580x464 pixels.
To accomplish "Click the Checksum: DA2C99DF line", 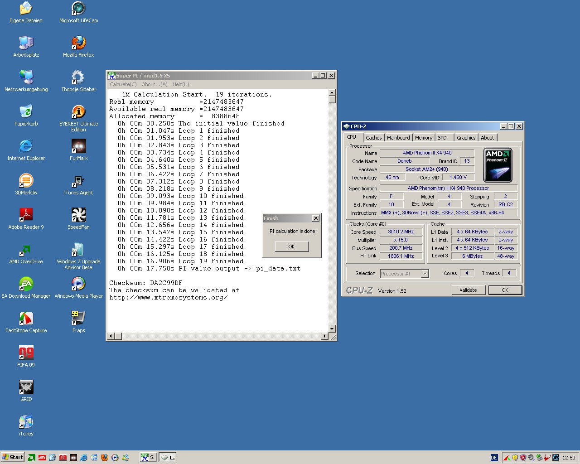I will coord(146,283).
